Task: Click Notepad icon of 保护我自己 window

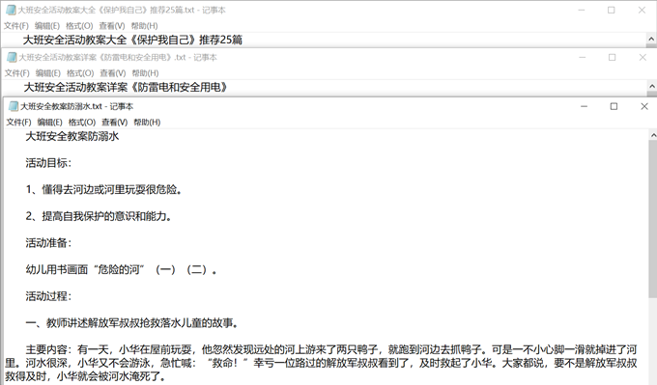Action: click(x=11, y=10)
